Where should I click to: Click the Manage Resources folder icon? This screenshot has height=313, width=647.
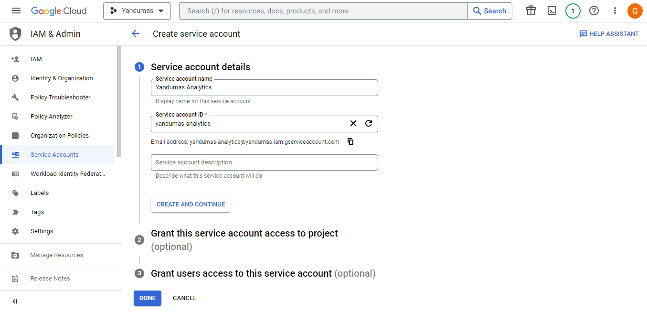[15, 255]
